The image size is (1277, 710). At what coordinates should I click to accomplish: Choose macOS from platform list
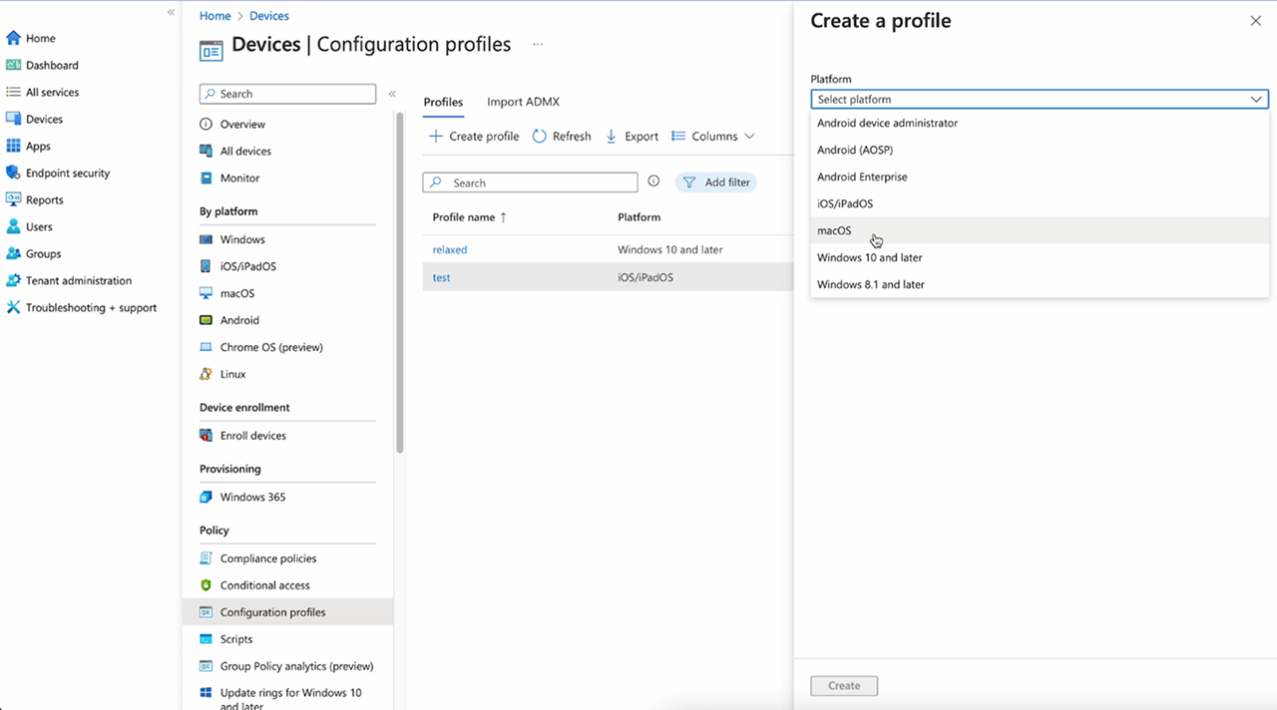coord(834,230)
